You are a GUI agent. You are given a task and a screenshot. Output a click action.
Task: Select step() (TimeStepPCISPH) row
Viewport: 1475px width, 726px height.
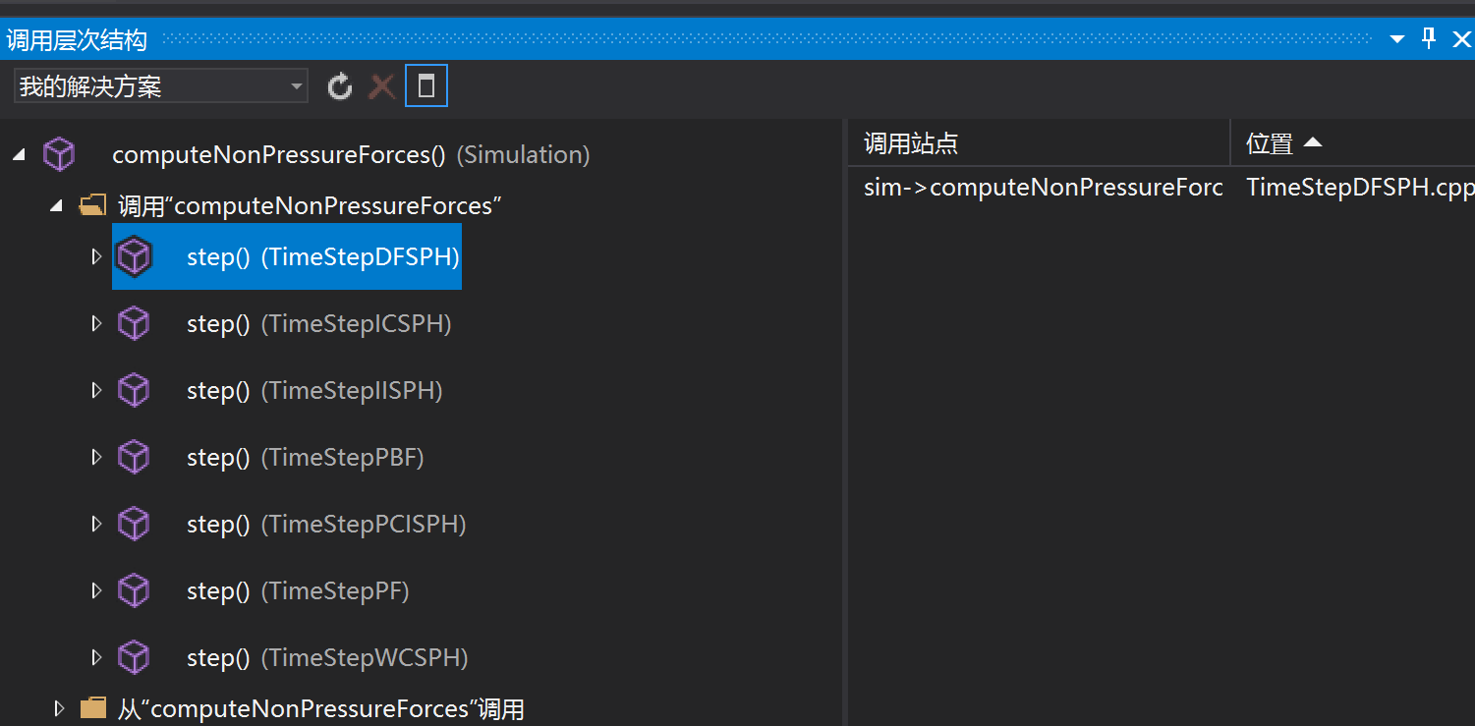tap(326, 524)
